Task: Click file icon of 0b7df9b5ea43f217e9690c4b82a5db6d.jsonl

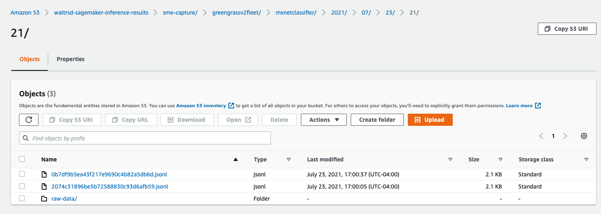Action: pos(44,174)
